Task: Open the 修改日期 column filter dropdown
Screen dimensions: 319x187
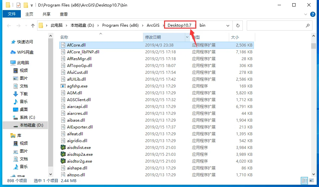Action: point(187,37)
